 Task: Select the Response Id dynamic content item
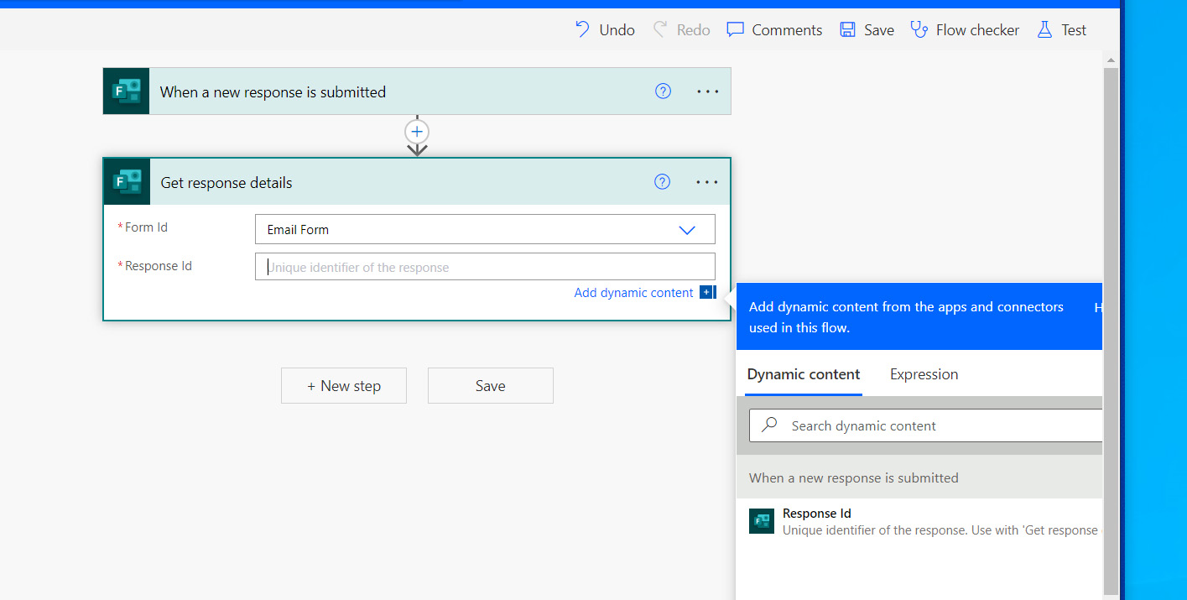click(919, 521)
